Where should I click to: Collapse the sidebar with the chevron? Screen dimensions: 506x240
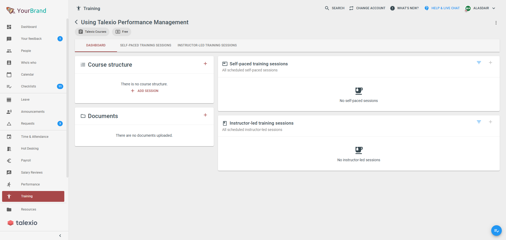(60, 236)
